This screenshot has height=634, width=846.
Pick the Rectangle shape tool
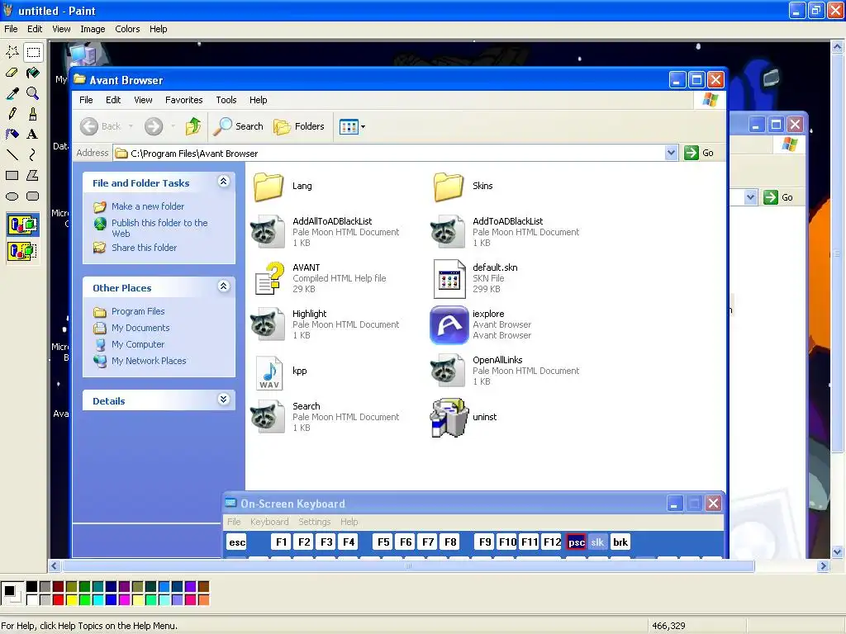[12, 175]
